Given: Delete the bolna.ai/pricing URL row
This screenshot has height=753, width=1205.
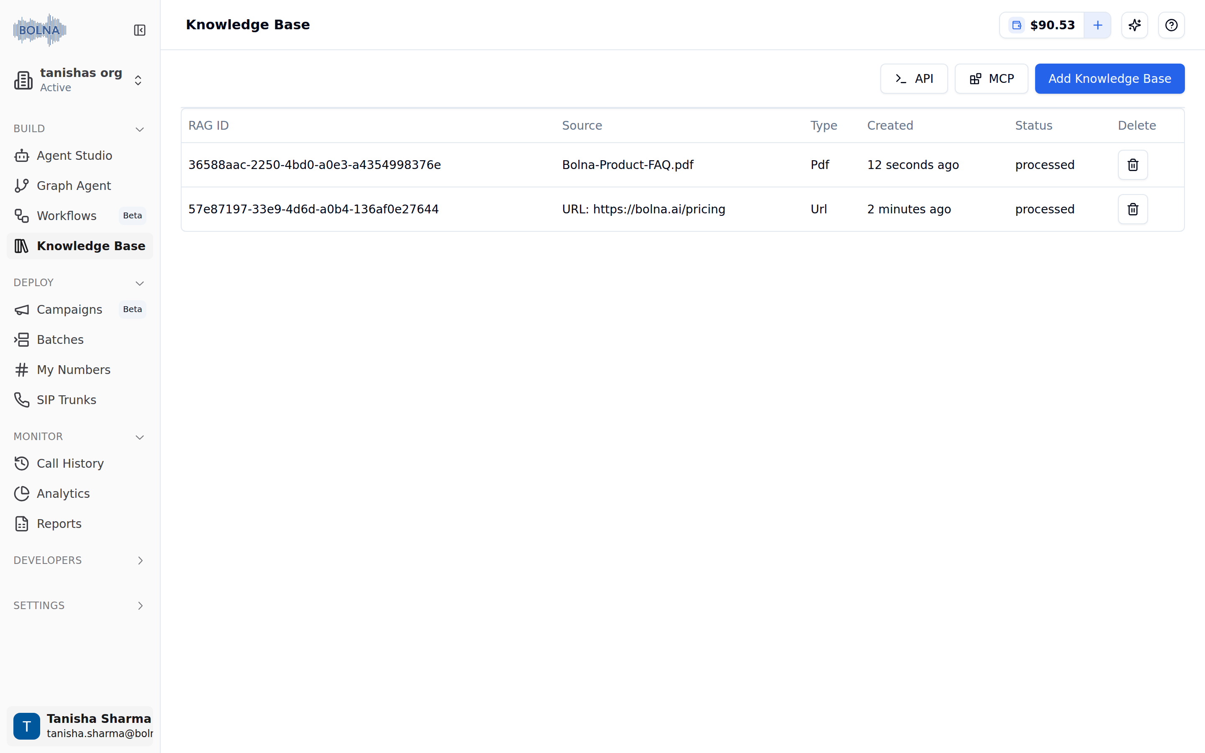Looking at the screenshot, I should [x=1133, y=209].
